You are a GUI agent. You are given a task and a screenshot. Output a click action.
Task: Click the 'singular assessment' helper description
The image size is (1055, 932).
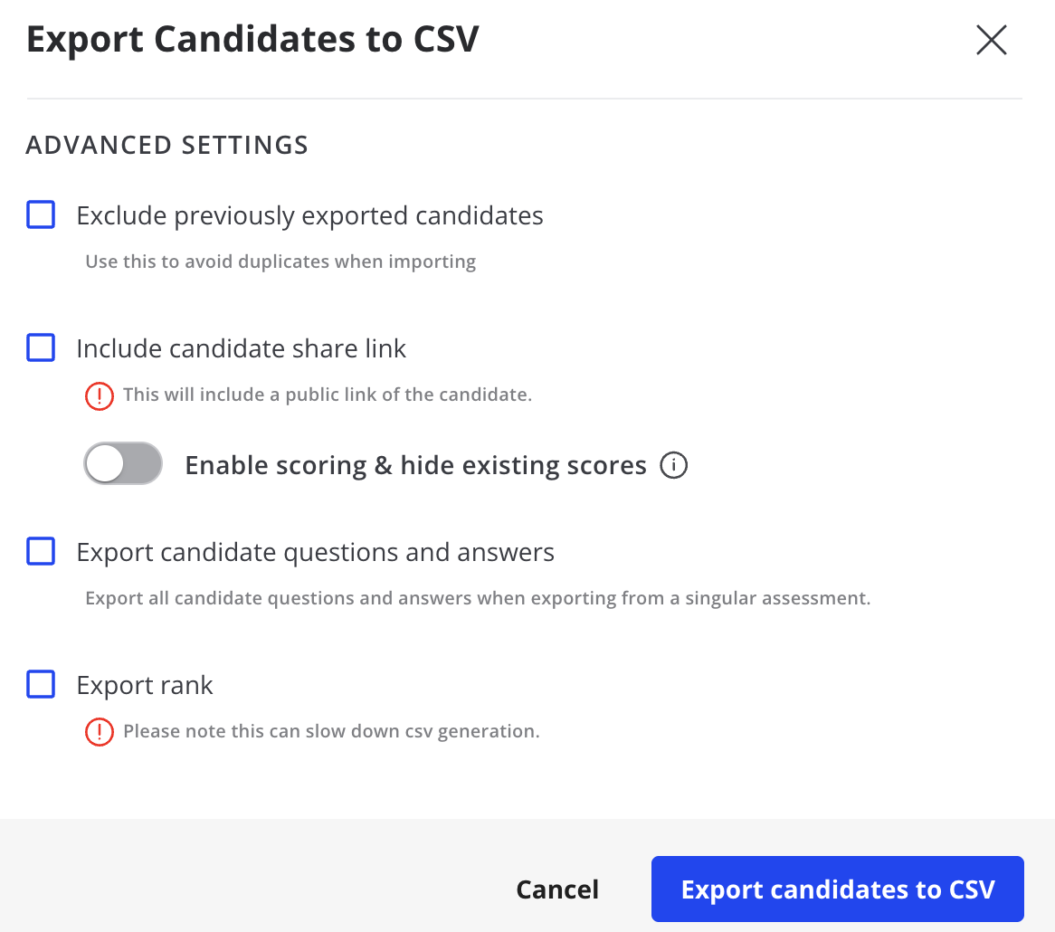click(478, 598)
